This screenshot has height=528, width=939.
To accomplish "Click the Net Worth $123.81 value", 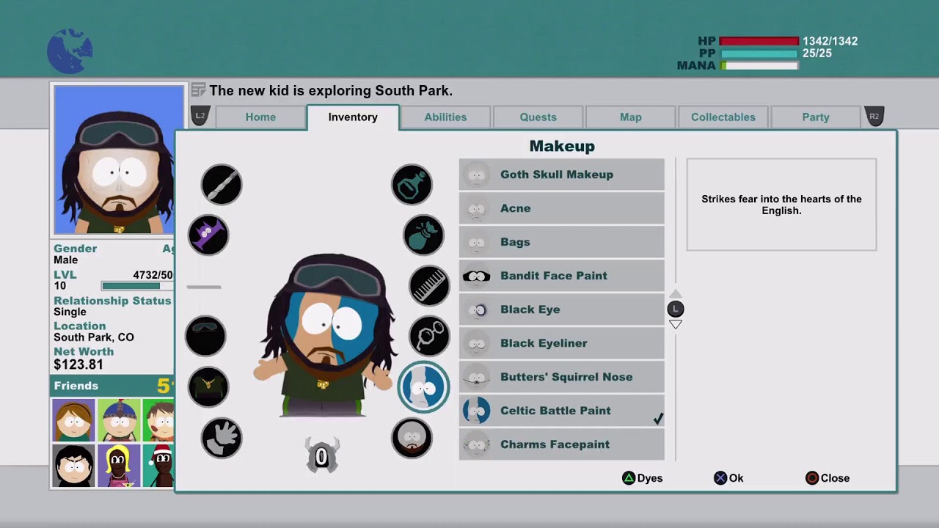I will pos(78,364).
